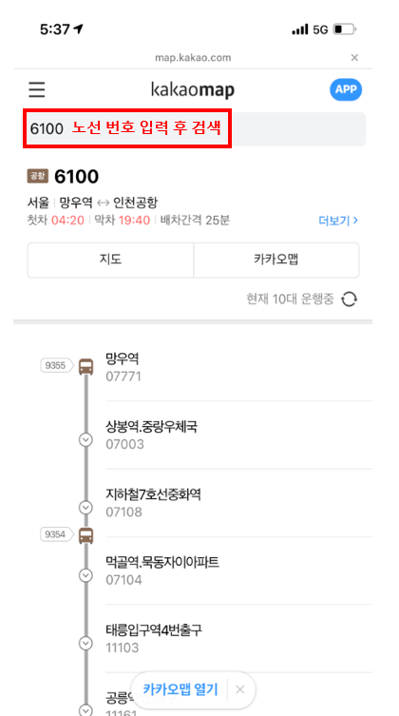Dismiss the 카카오맵 열기 banner X
Viewport: 399px width, 716px height.
[x=239, y=689]
